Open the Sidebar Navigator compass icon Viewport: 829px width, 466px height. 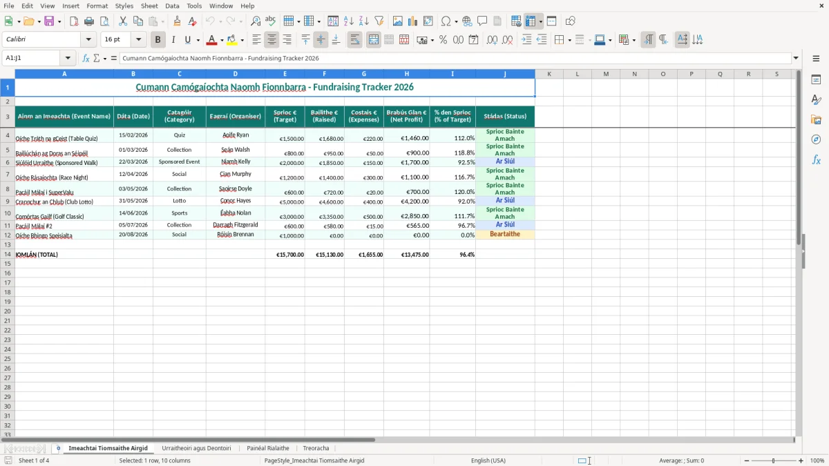click(816, 140)
